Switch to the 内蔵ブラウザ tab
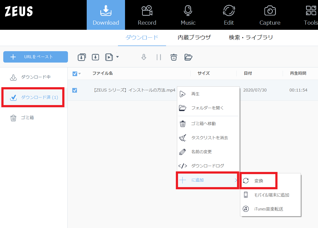 tap(194, 38)
